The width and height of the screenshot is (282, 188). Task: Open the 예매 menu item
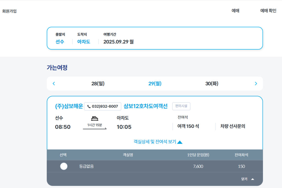(235, 10)
